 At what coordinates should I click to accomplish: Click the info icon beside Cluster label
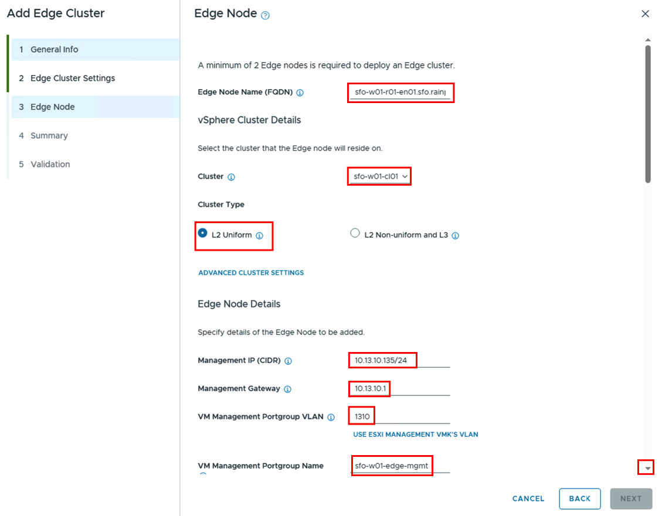231,177
